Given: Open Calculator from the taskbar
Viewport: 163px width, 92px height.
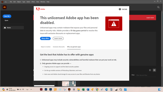Looking at the screenshot, I should (x=111, y=89).
